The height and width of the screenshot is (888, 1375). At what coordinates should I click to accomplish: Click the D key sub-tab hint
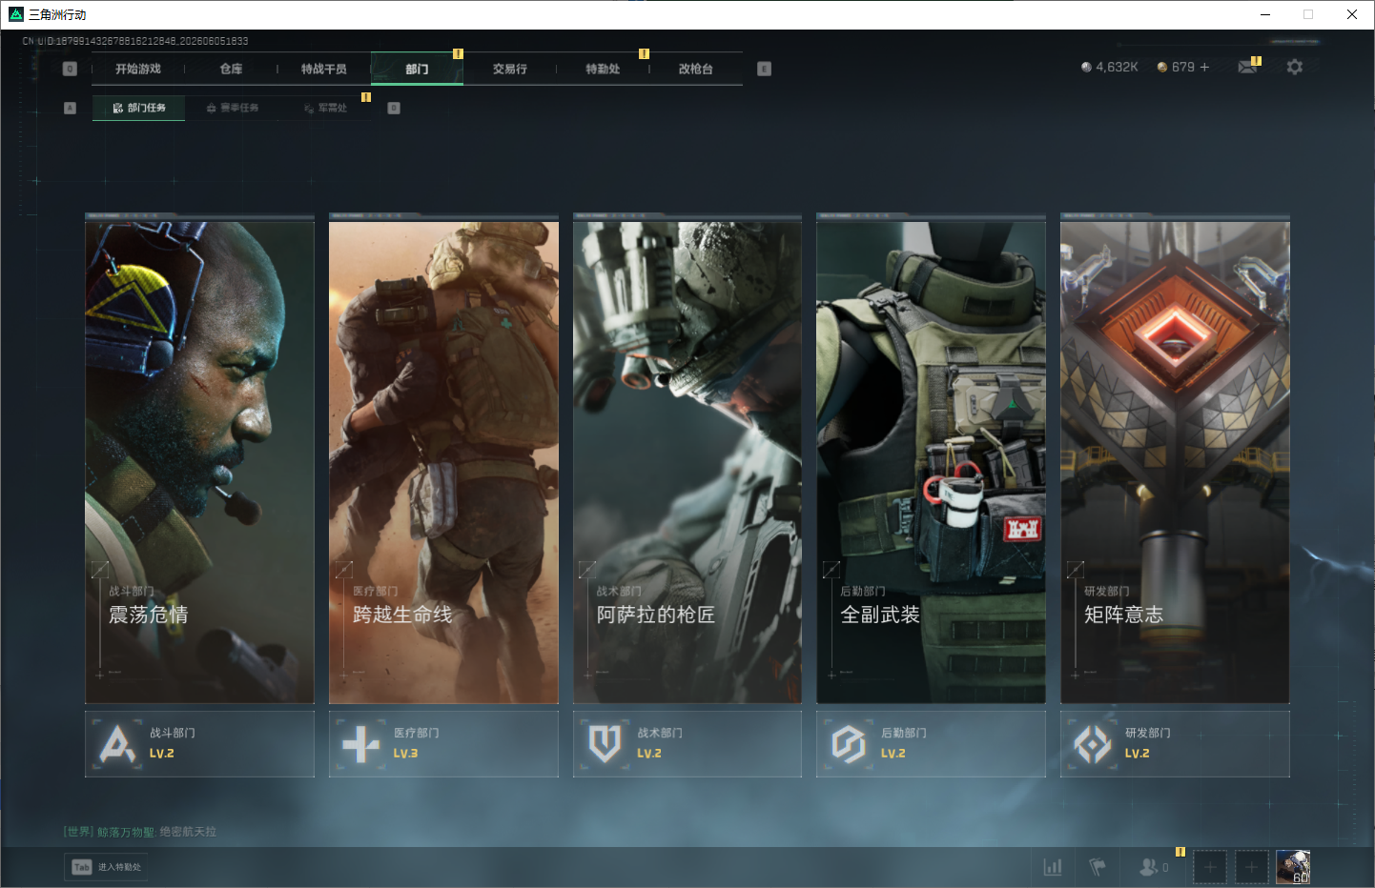click(394, 108)
